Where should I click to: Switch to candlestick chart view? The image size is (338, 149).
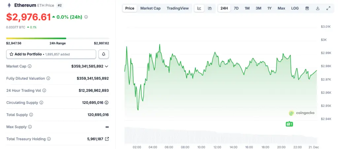tap(210, 8)
